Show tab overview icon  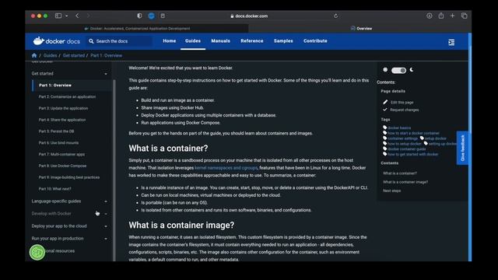(464, 16)
